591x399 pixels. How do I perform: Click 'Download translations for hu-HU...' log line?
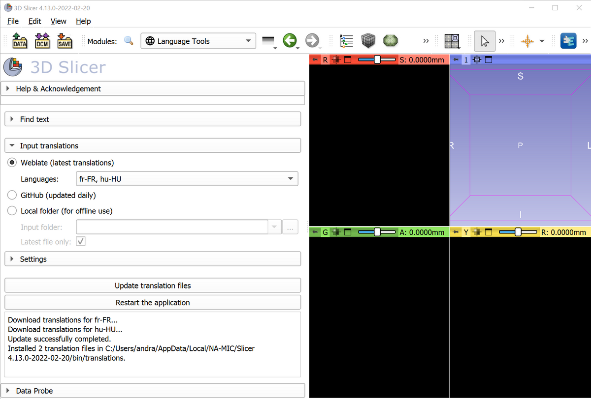[65, 329]
